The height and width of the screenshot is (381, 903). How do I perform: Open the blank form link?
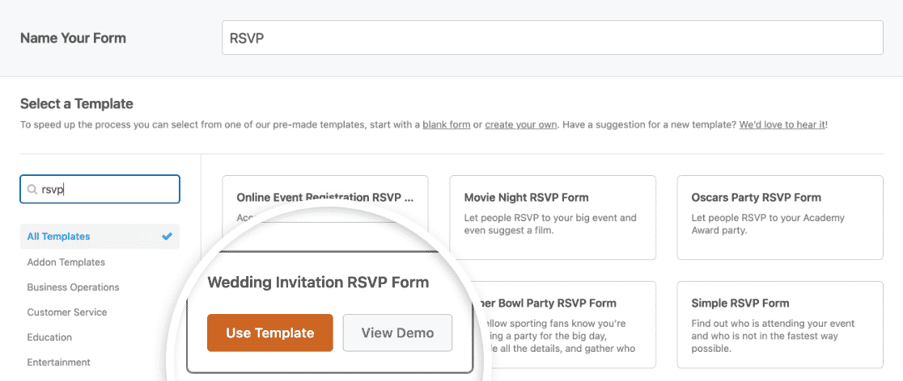(x=447, y=124)
